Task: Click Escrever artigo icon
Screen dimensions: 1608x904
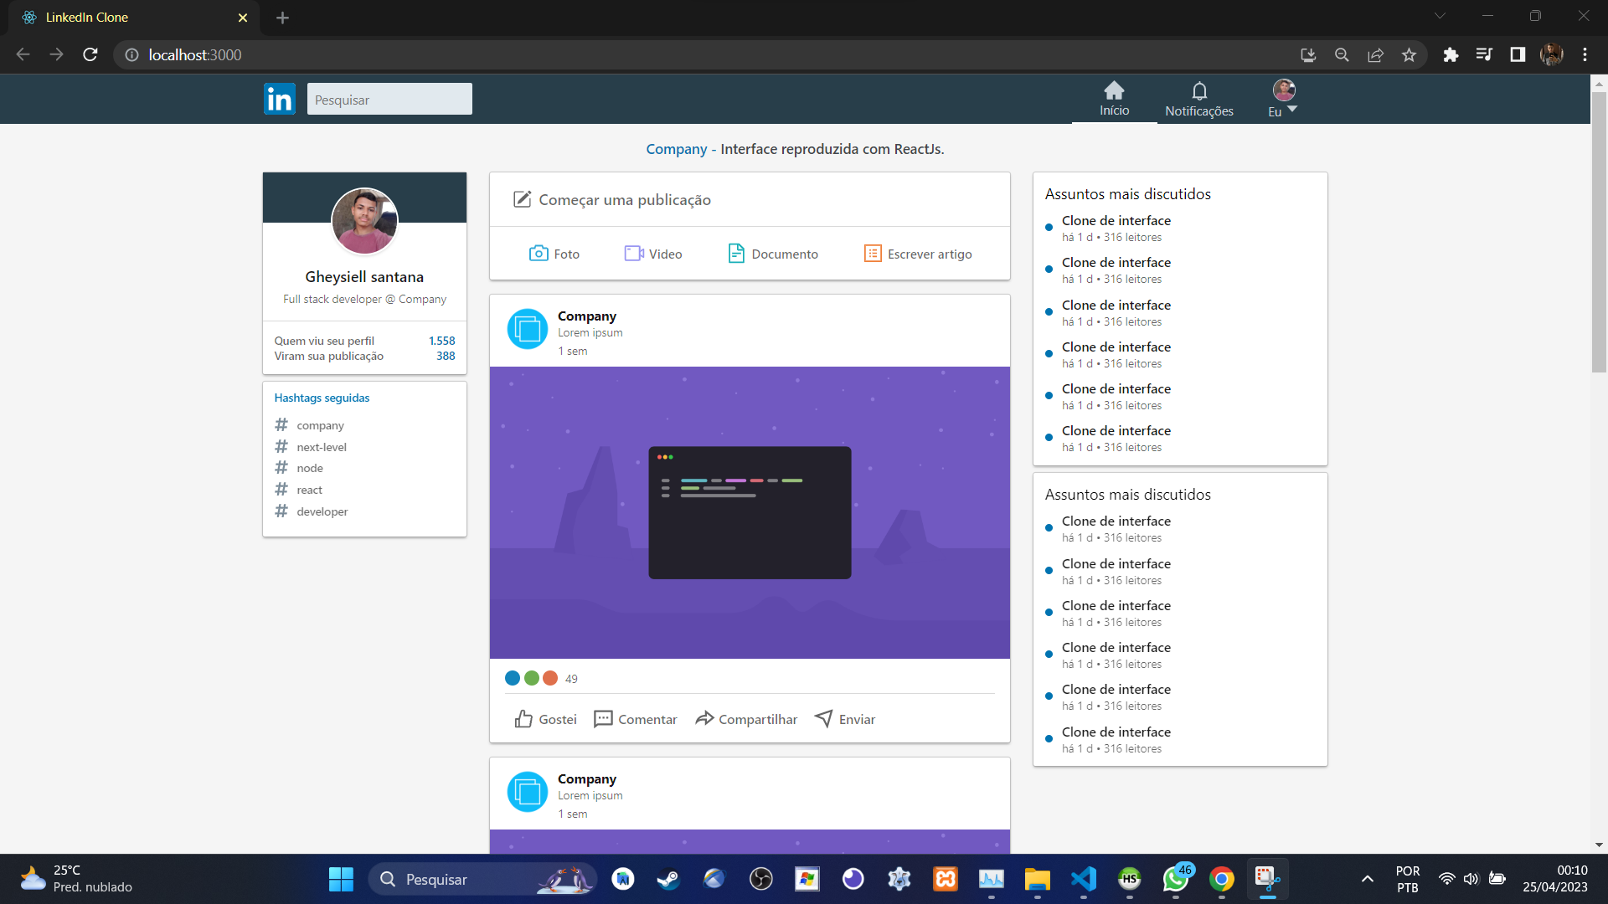Action: tap(873, 254)
